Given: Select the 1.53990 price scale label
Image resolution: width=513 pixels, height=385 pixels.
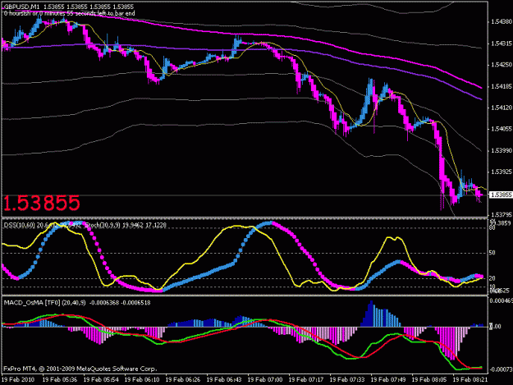Looking at the screenshot, I should click(x=501, y=150).
